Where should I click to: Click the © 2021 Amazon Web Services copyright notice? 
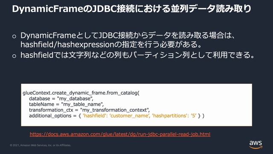[41, 145]
